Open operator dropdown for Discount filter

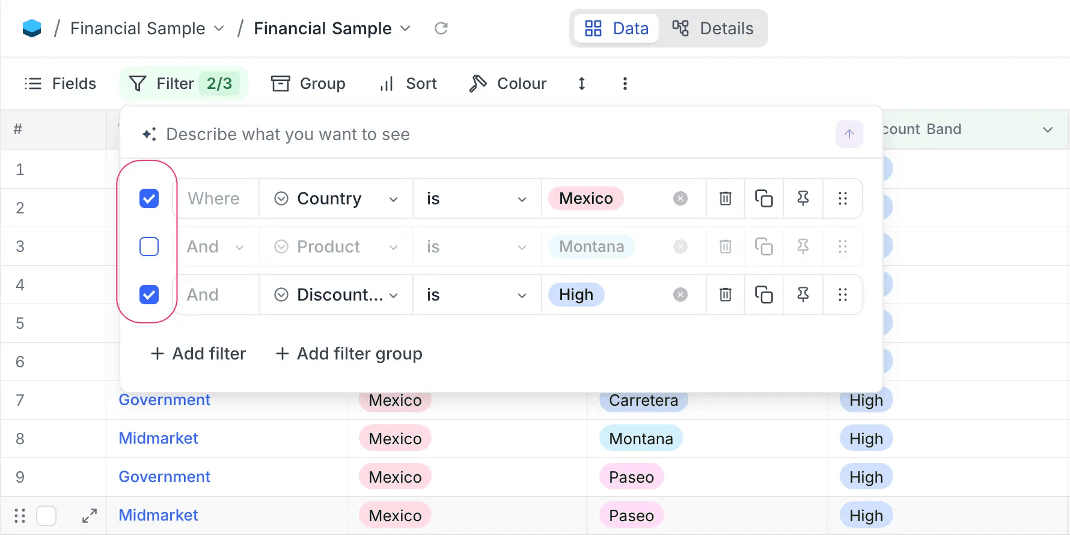476,295
